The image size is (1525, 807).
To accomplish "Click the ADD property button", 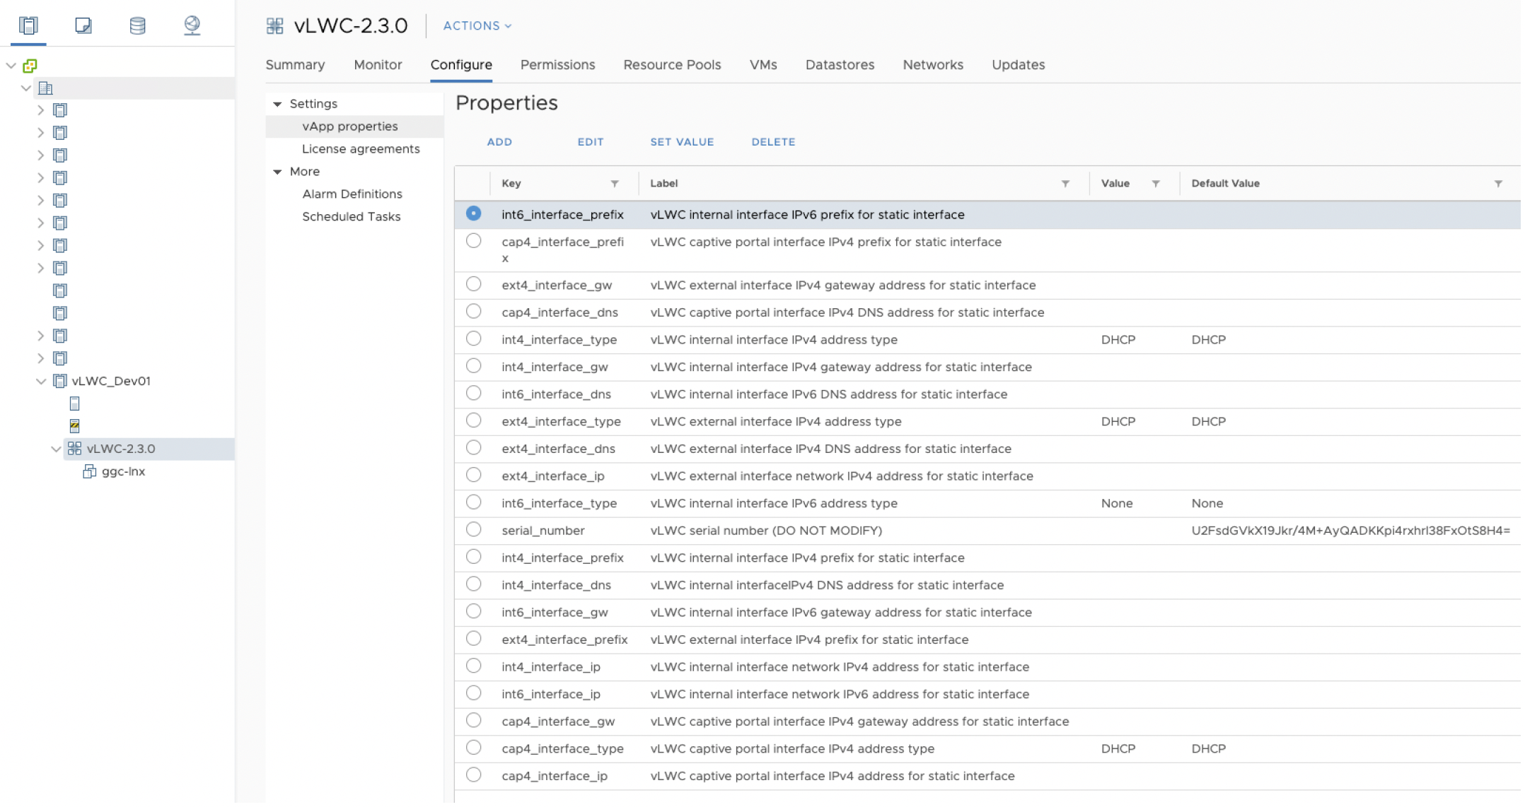I will [500, 142].
